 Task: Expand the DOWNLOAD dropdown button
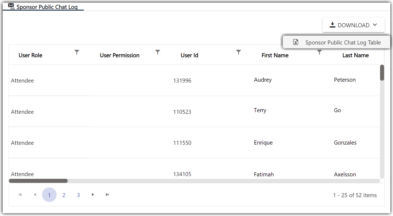click(353, 25)
